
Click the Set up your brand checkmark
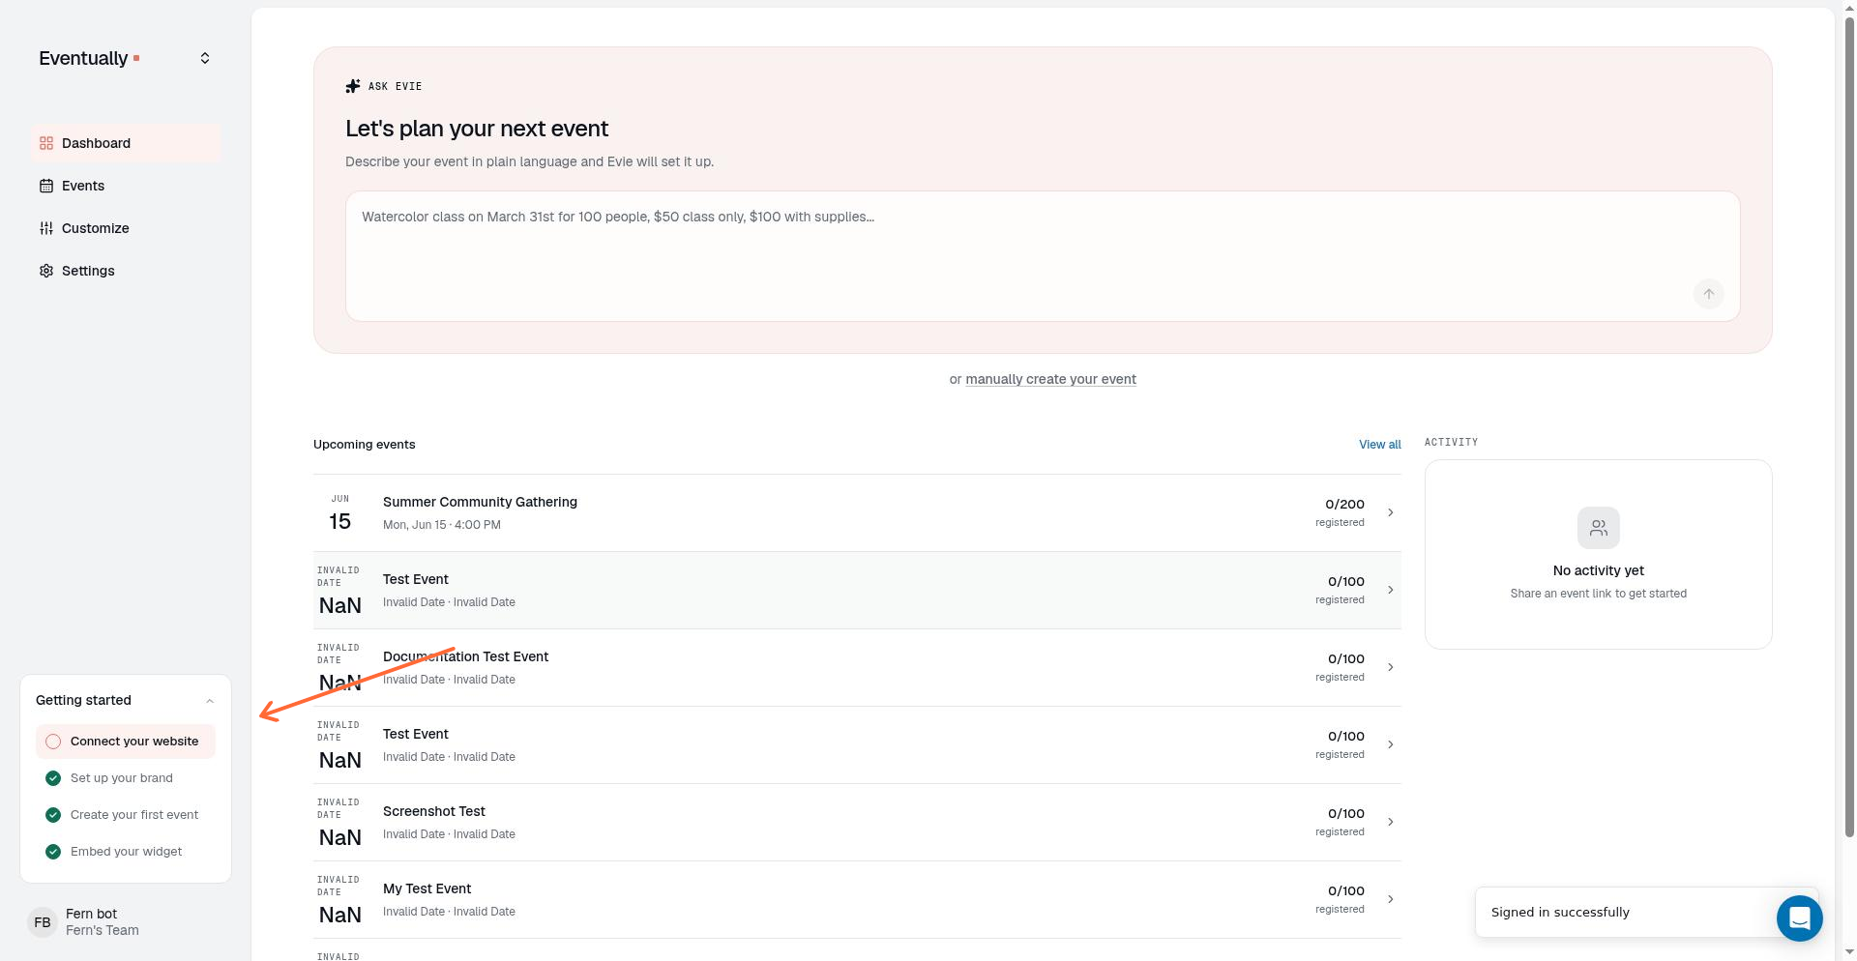coord(53,778)
